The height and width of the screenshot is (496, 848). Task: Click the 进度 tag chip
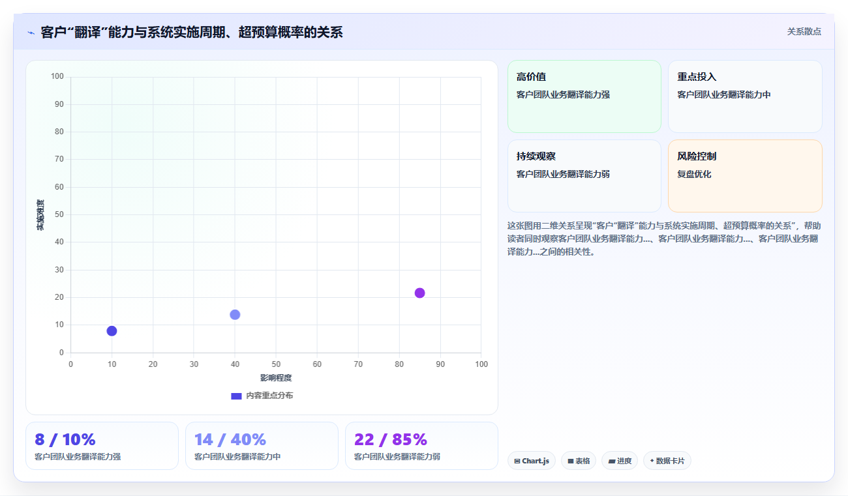tap(620, 461)
